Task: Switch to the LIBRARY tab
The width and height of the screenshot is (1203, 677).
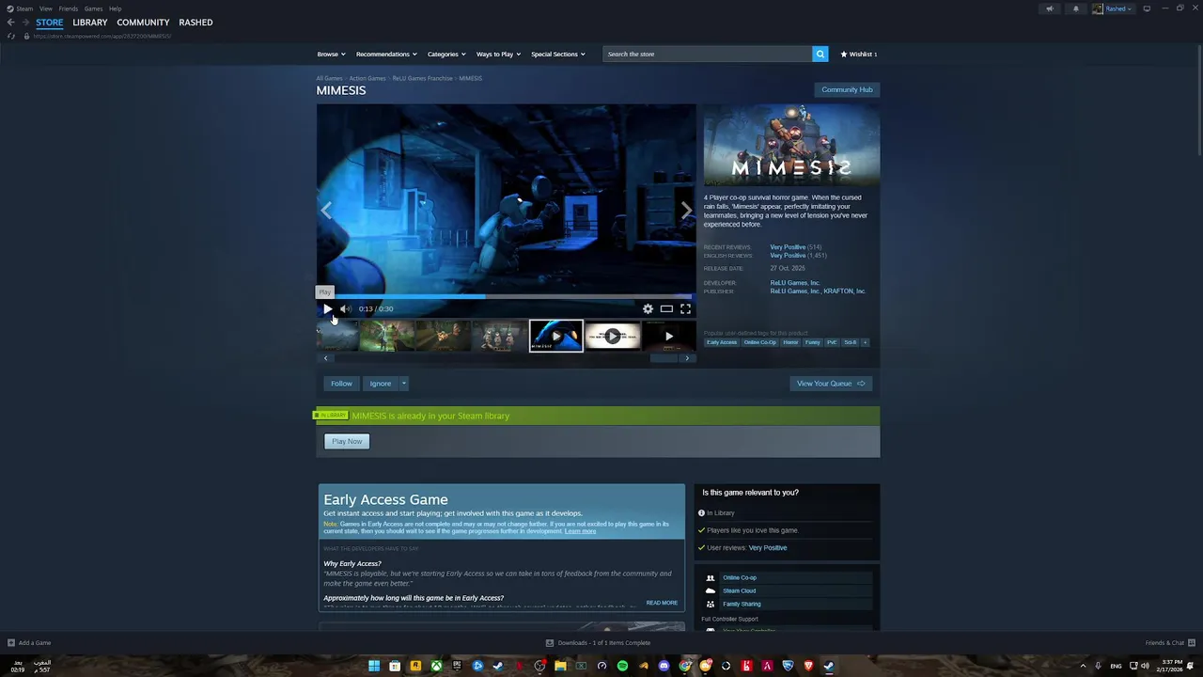Action: pyautogui.click(x=90, y=22)
